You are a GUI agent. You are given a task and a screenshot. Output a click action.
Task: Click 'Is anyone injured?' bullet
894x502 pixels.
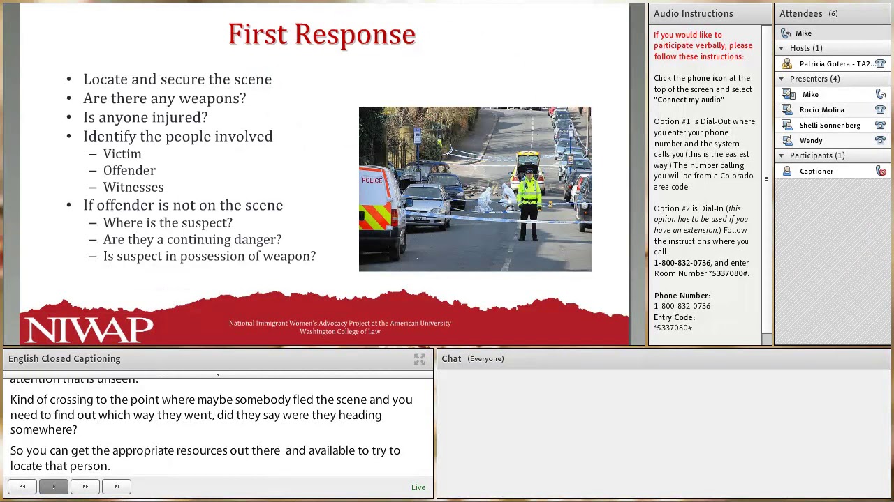click(145, 117)
